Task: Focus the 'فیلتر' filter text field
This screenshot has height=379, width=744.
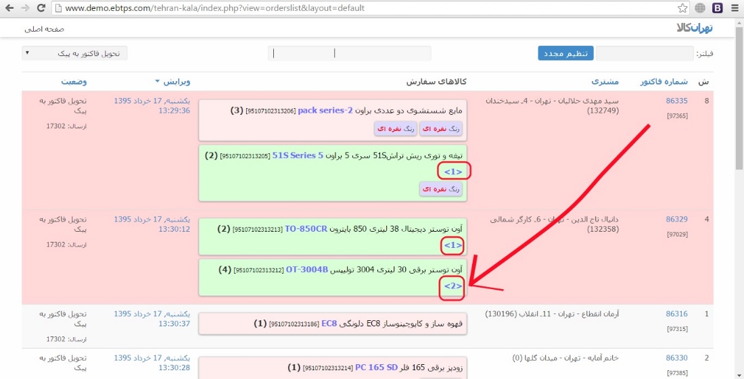Action: coord(644,53)
